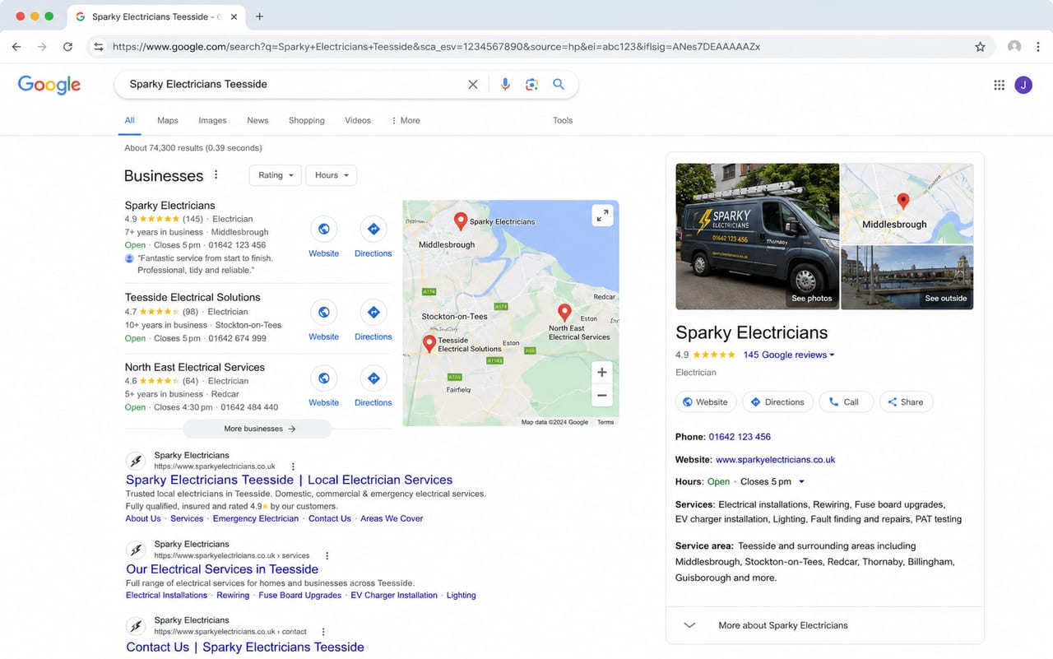The width and height of the screenshot is (1053, 659).
Task: Bookmark this page with the star icon
Action: click(x=980, y=47)
